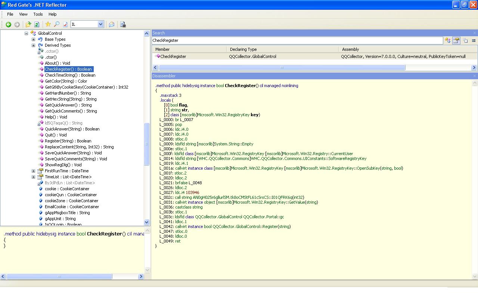Open the File menu
Screen dimensions: 478x299
(10, 14)
